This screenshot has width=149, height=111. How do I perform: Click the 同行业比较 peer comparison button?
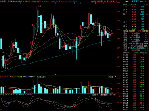pyautogui.click(x=144, y=53)
